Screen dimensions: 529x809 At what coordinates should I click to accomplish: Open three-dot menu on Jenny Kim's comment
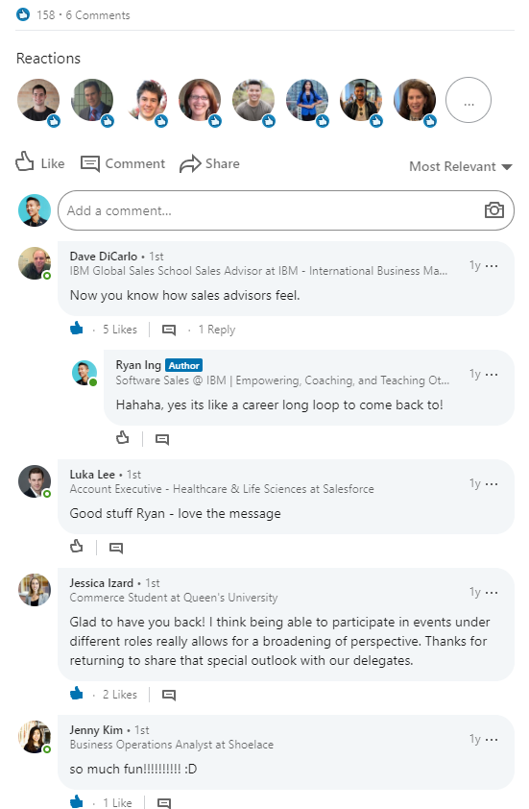[492, 739]
